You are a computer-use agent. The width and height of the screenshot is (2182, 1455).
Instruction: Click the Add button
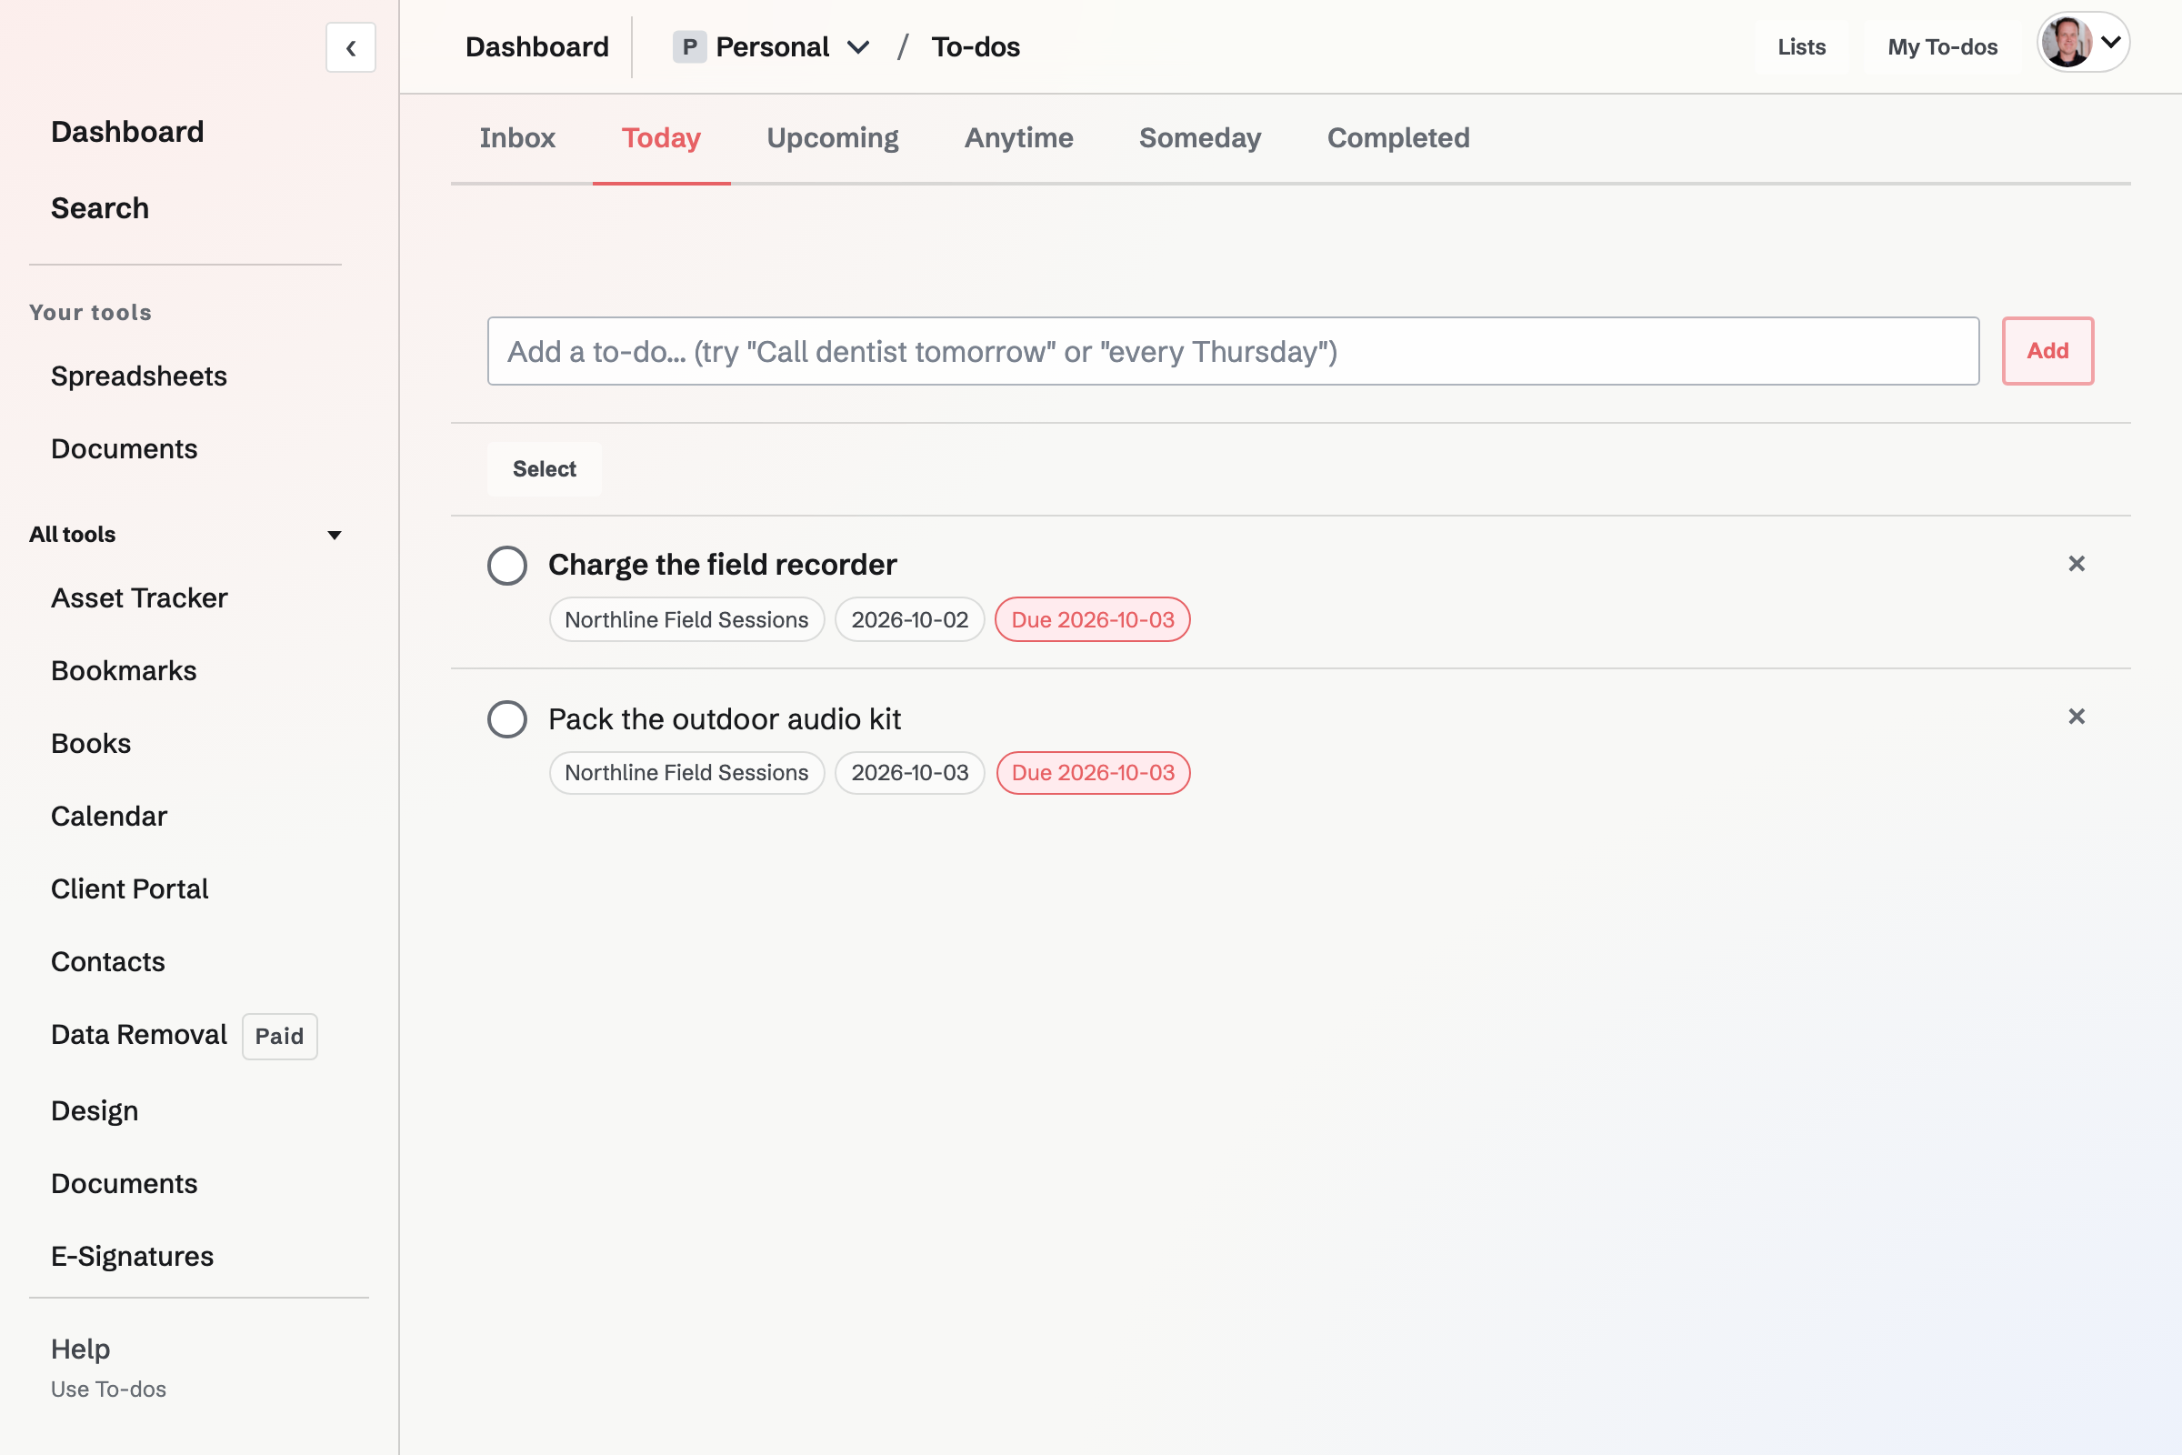2047,351
